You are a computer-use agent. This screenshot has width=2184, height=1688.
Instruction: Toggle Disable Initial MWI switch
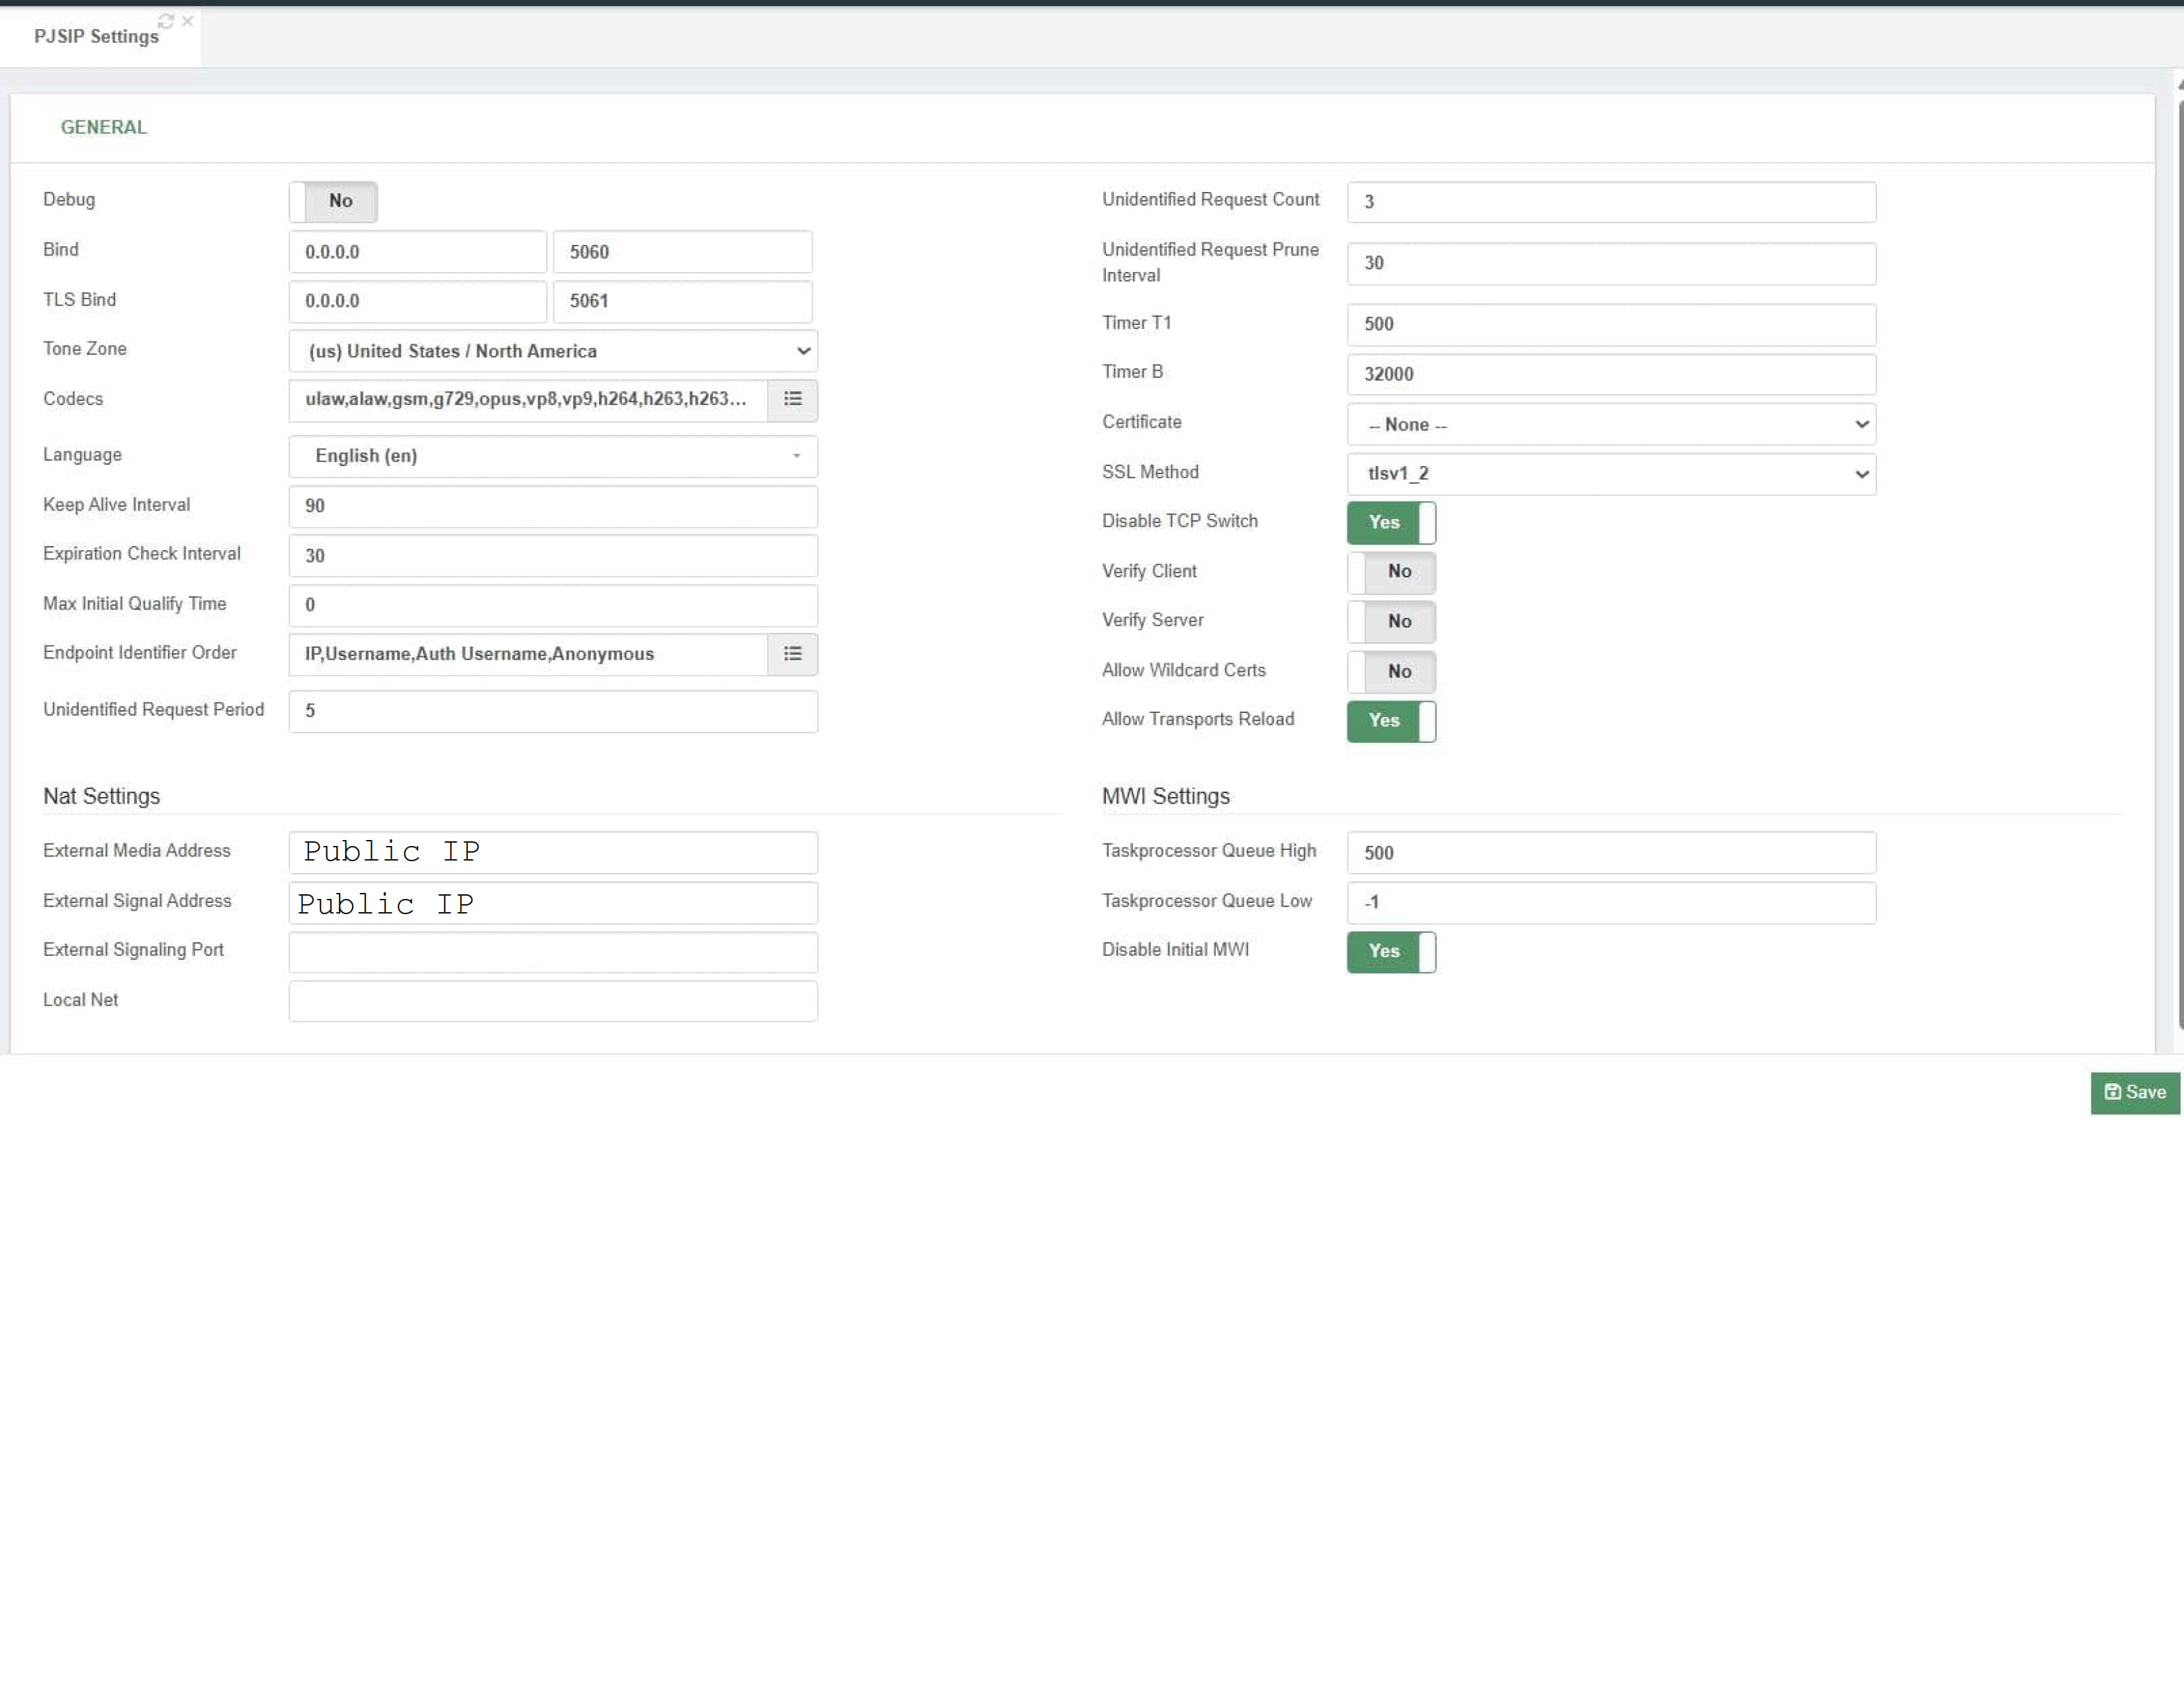pyautogui.click(x=1391, y=952)
